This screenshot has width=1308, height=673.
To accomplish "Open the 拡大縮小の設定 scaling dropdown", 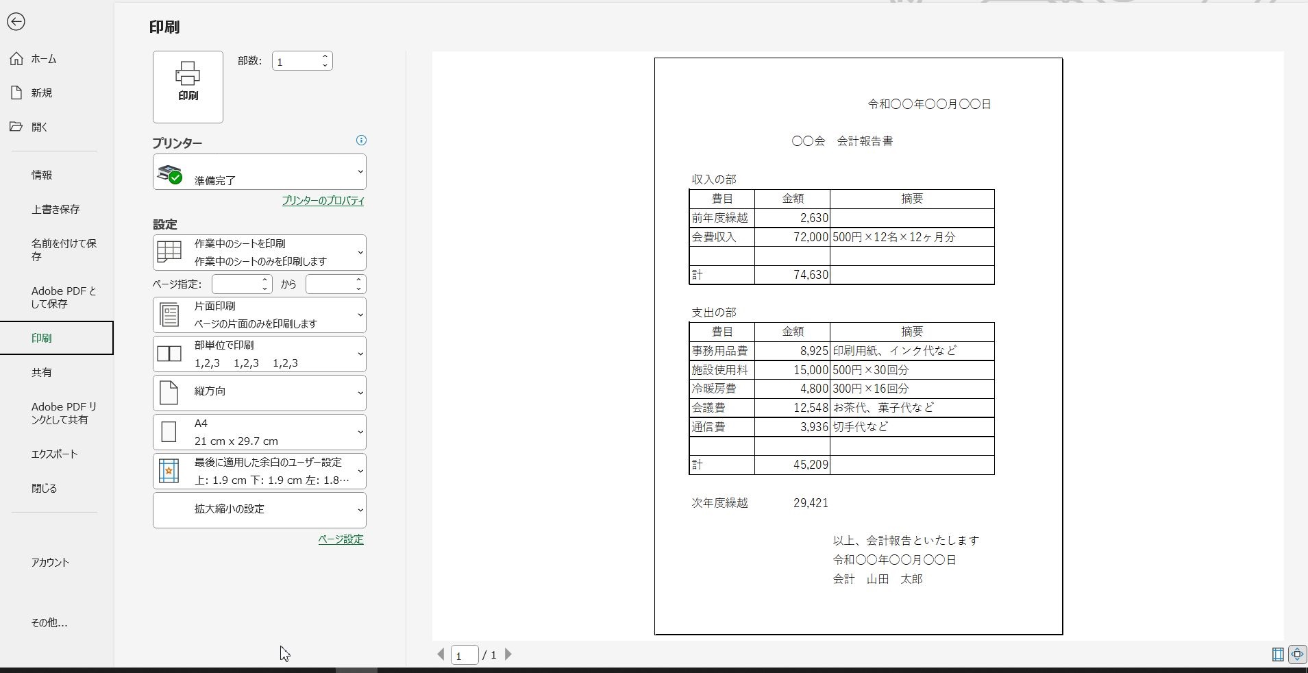I will 259,510.
